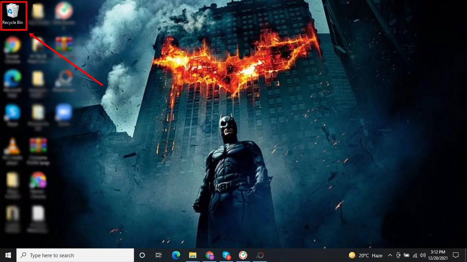467x262 pixels.
Task: Open Chrome from the taskbar
Action: tap(210, 255)
